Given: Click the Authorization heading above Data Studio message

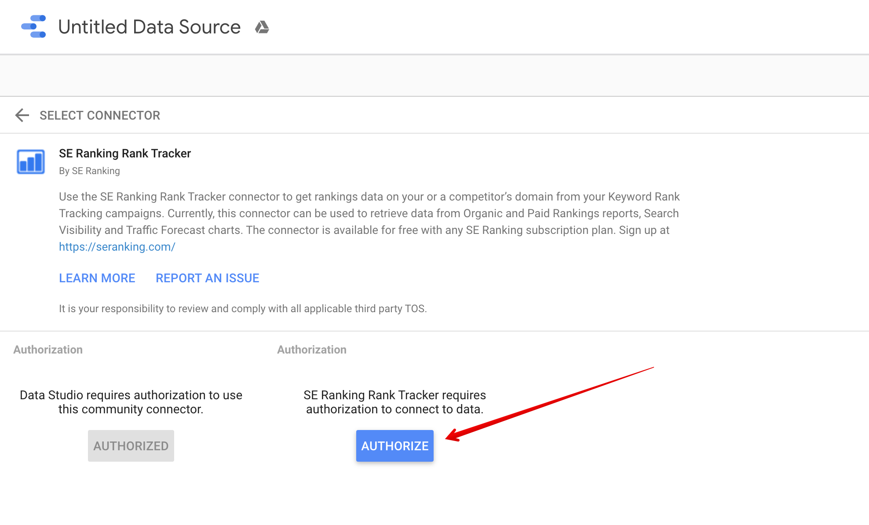Looking at the screenshot, I should 48,350.
